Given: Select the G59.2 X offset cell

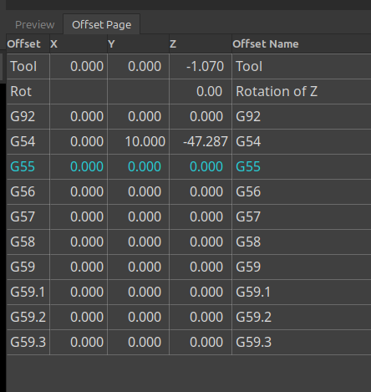Looking at the screenshot, I should click(x=79, y=317).
